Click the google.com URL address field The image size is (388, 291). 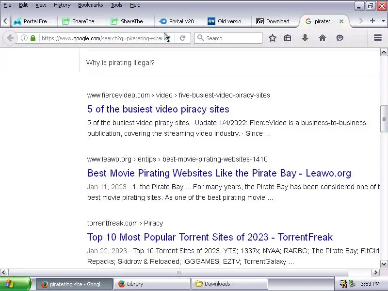click(x=102, y=38)
